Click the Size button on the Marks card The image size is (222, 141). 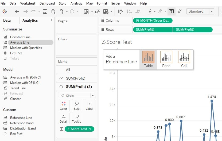click(x=77, y=105)
